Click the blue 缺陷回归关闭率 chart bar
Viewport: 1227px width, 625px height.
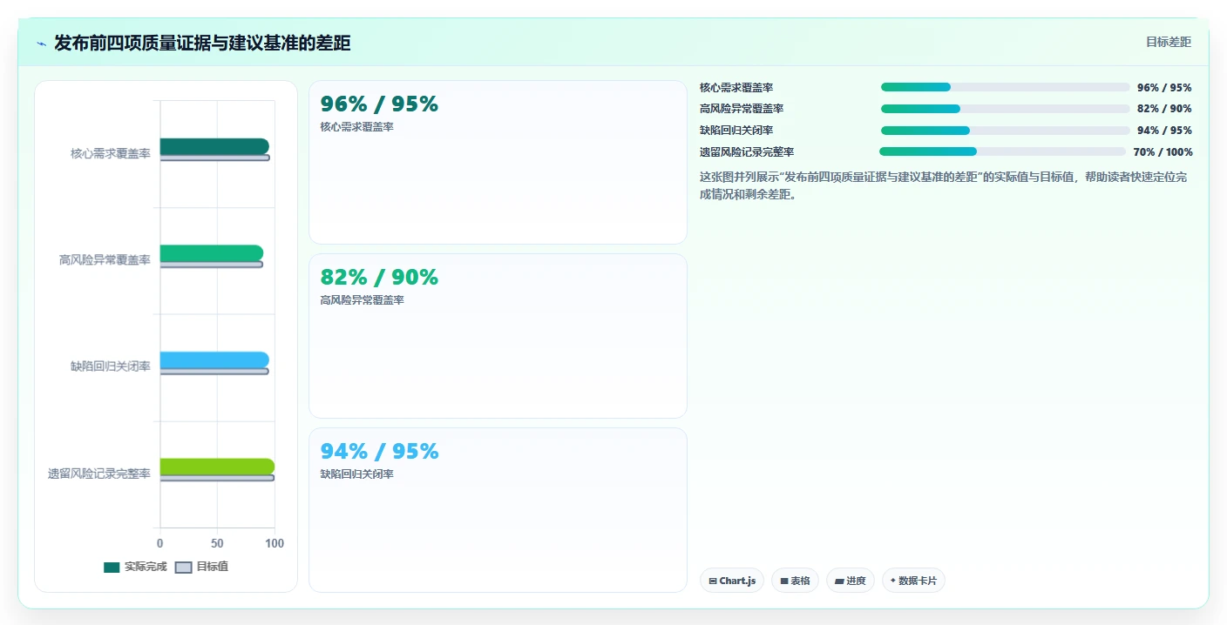click(214, 360)
